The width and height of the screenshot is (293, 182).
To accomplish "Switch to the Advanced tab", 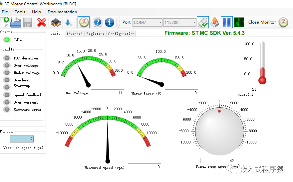I will click(74, 34).
